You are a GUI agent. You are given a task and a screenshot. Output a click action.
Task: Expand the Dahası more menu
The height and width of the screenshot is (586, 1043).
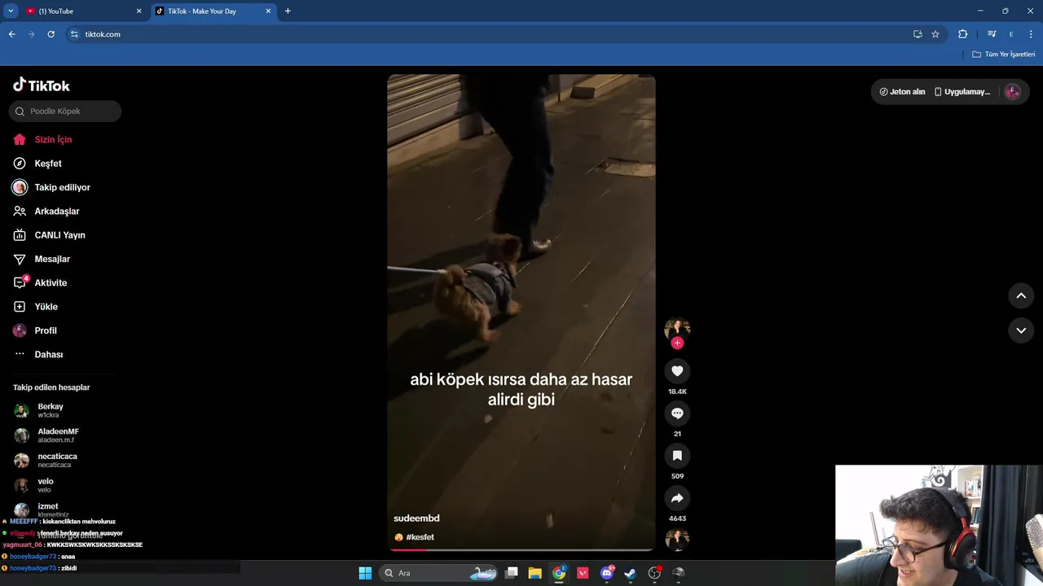38,354
